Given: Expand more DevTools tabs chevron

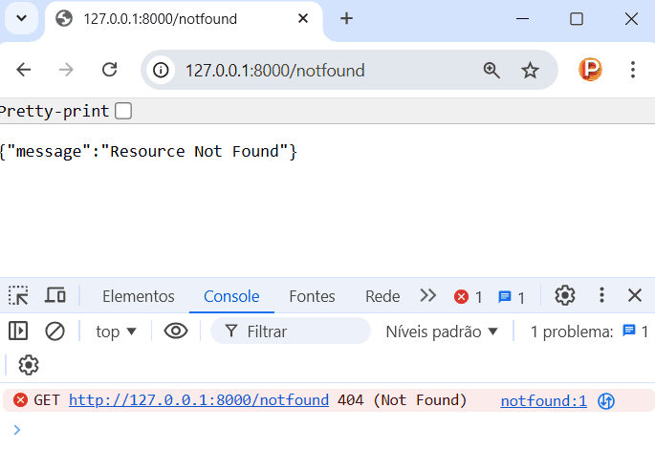Looking at the screenshot, I should coord(427,296).
